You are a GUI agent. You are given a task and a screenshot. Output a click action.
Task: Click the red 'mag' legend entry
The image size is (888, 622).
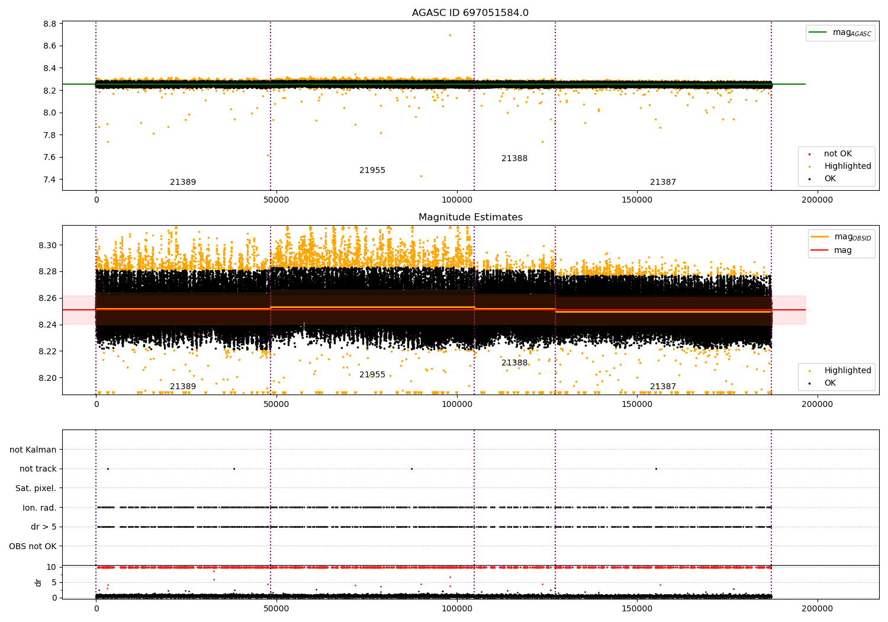point(831,251)
